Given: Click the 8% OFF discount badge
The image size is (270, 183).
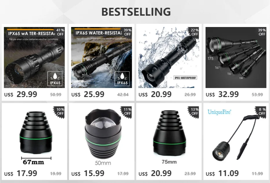Looking at the screenshot, I should click(x=261, y=112).
